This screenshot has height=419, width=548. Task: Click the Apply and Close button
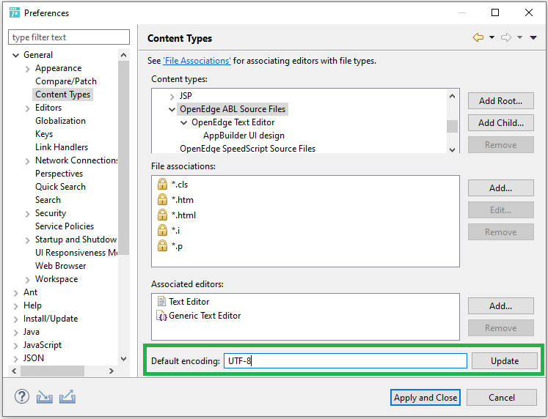tap(425, 397)
